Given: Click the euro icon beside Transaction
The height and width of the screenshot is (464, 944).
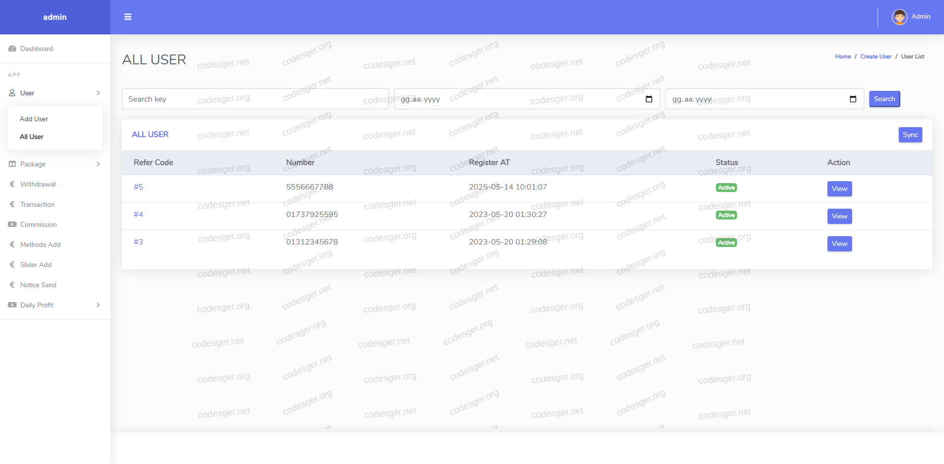Looking at the screenshot, I should tap(12, 204).
